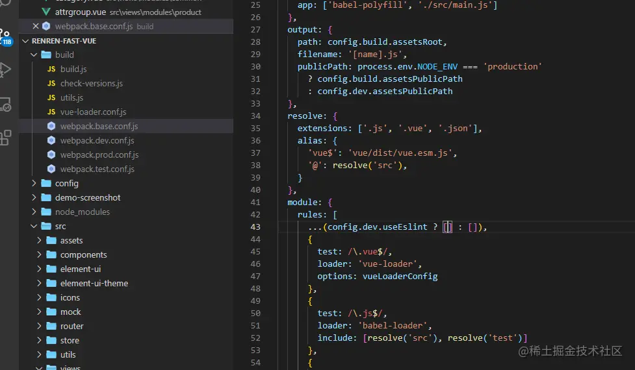Click 'useEslint' in line 43
This screenshot has width=635, height=370.
[x=405, y=227]
